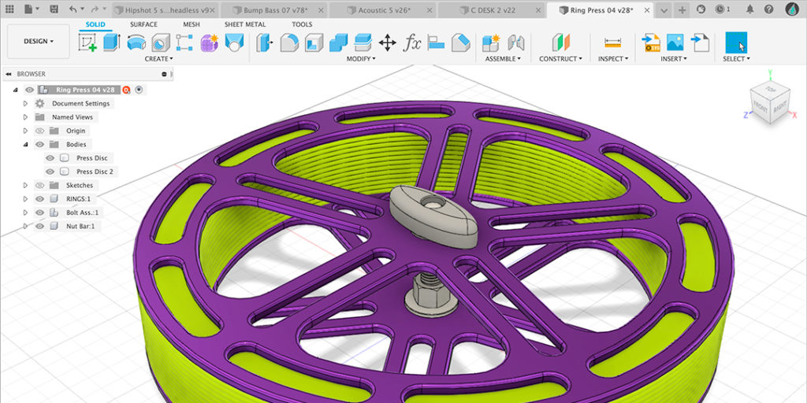The width and height of the screenshot is (807, 403).
Task: Select the Shell tool
Action: point(314,43)
